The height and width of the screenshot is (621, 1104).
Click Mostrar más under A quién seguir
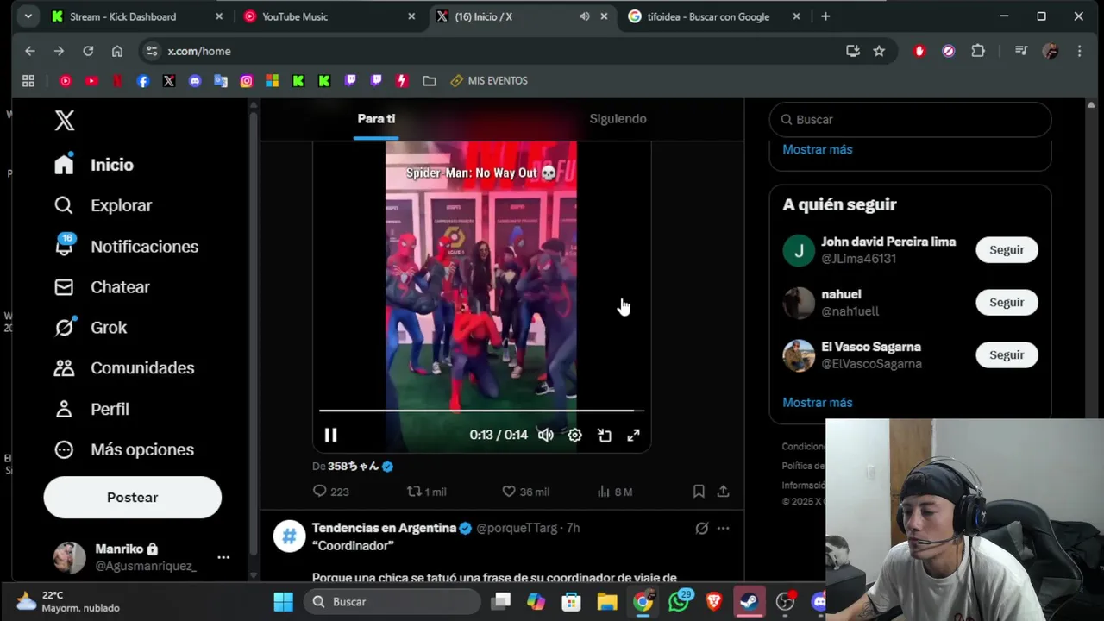[817, 403]
